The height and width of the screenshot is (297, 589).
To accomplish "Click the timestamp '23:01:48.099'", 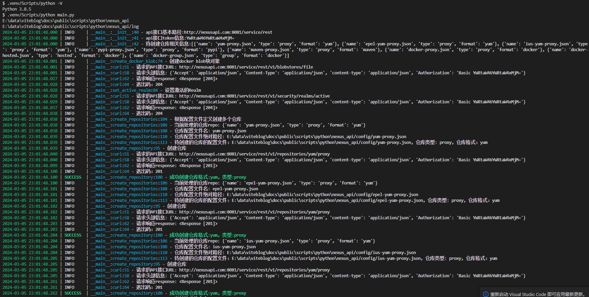I will click(x=43, y=166).
